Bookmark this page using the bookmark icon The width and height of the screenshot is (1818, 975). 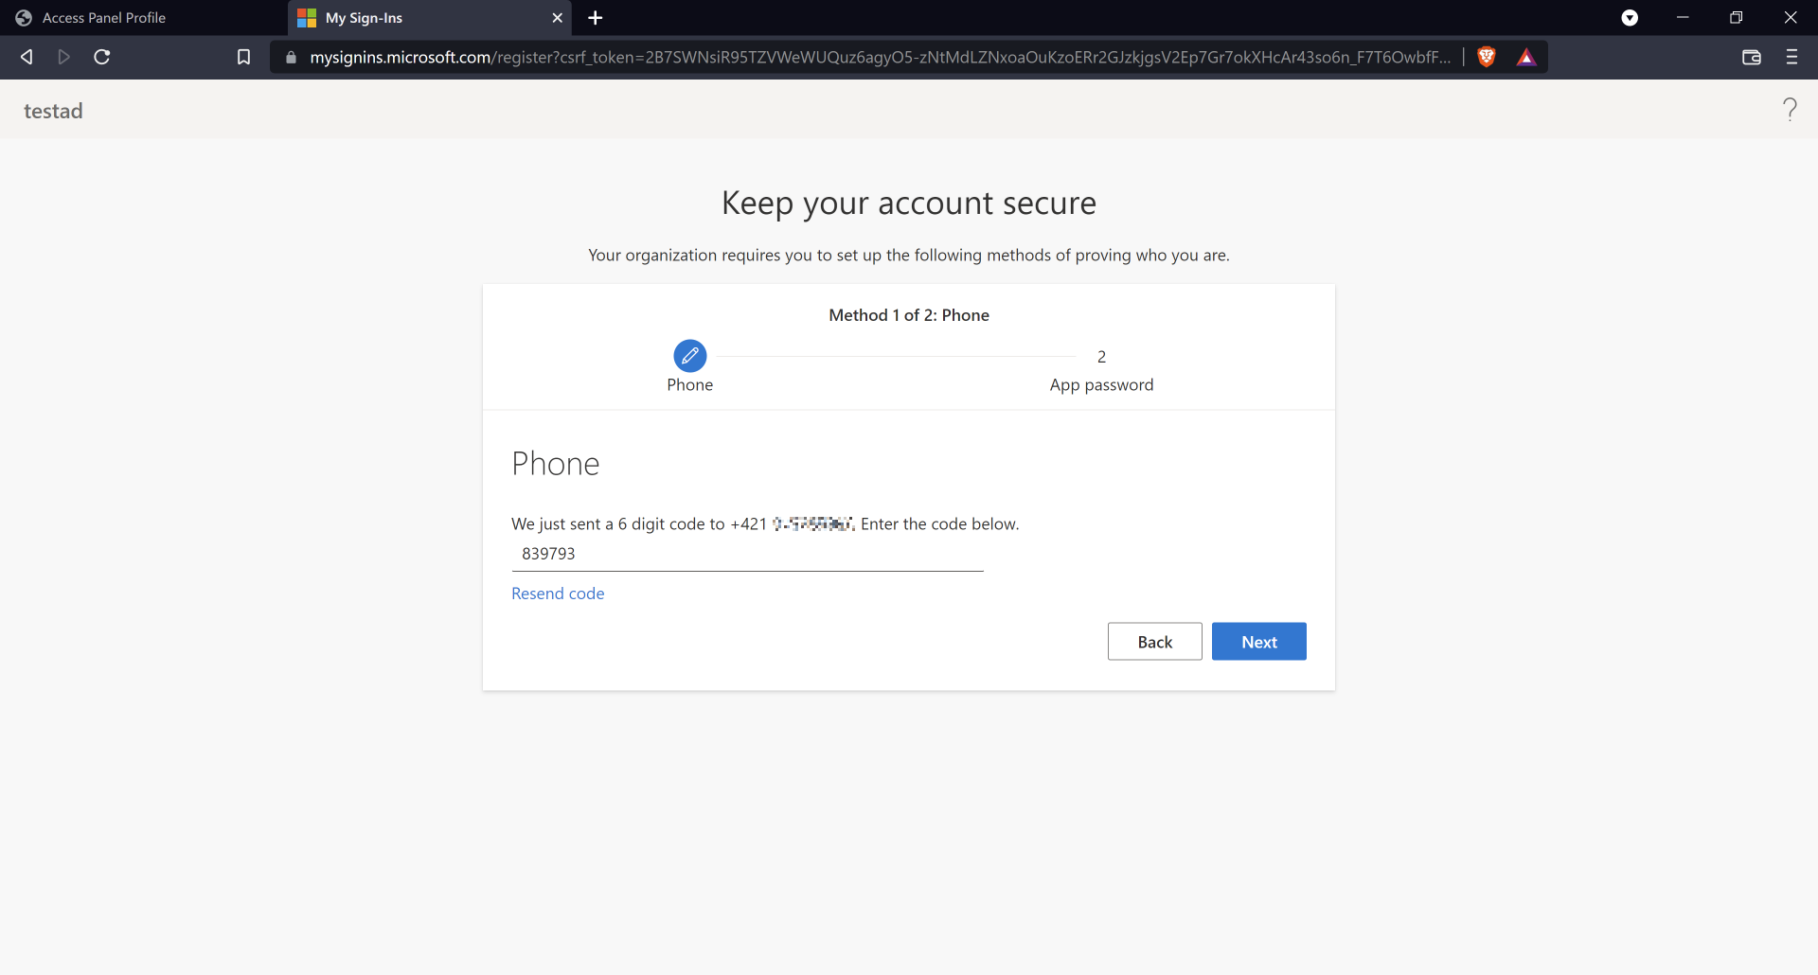click(x=243, y=57)
